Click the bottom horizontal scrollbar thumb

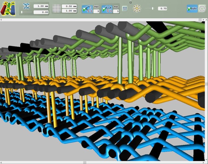(85, 162)
